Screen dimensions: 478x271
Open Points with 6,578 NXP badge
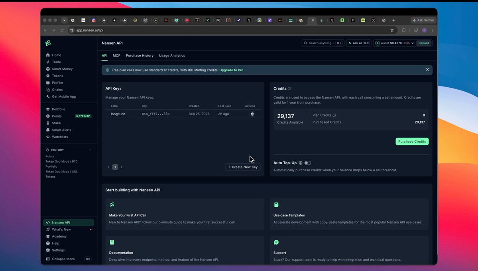68,116
